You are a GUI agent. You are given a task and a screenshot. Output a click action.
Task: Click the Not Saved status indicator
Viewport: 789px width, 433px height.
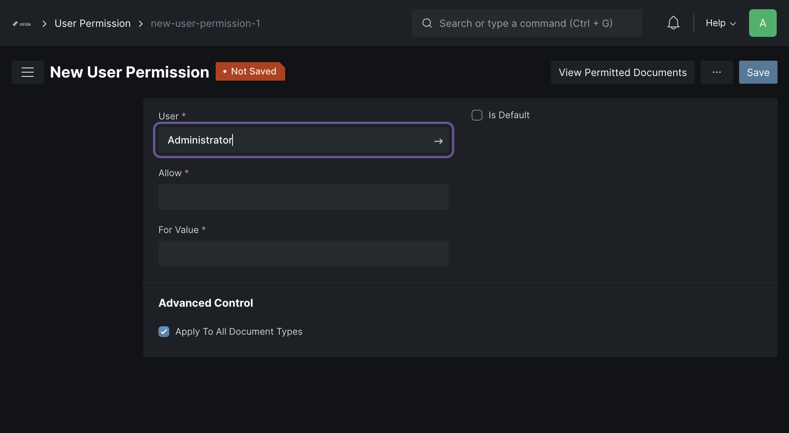(250, 71)
